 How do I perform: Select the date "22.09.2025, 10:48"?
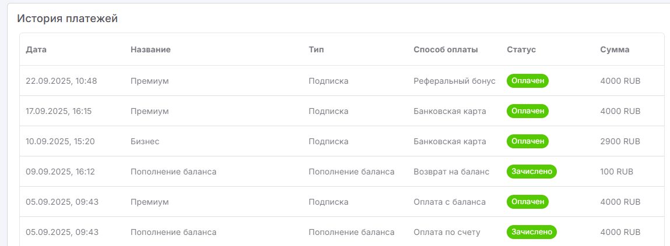pos(61,81)
